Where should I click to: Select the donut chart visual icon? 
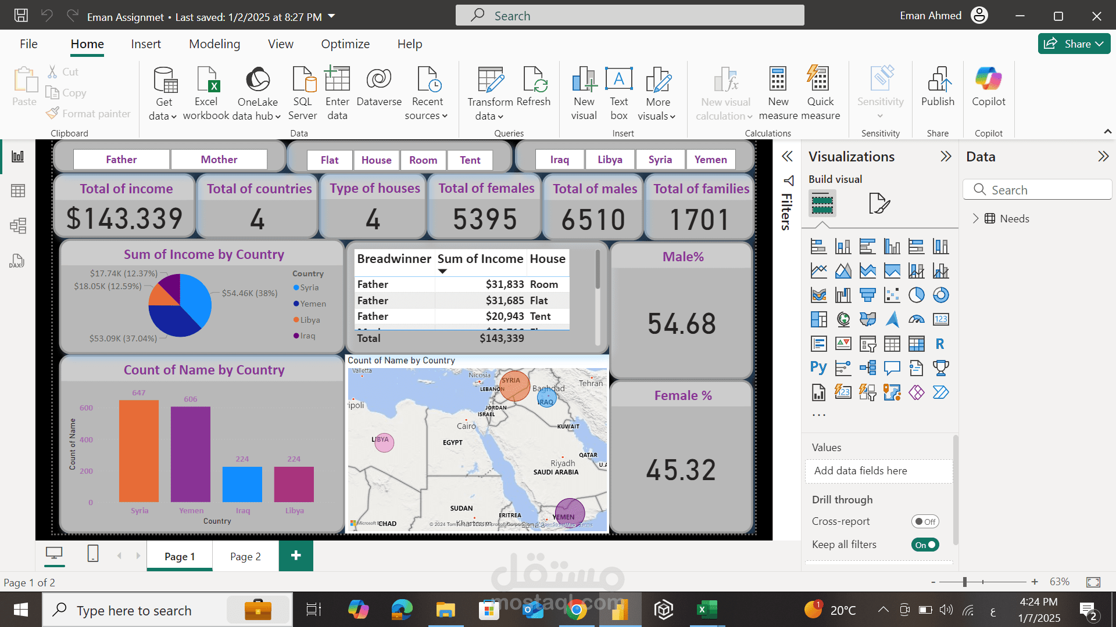pyautogui.click(x=940, y=295)
